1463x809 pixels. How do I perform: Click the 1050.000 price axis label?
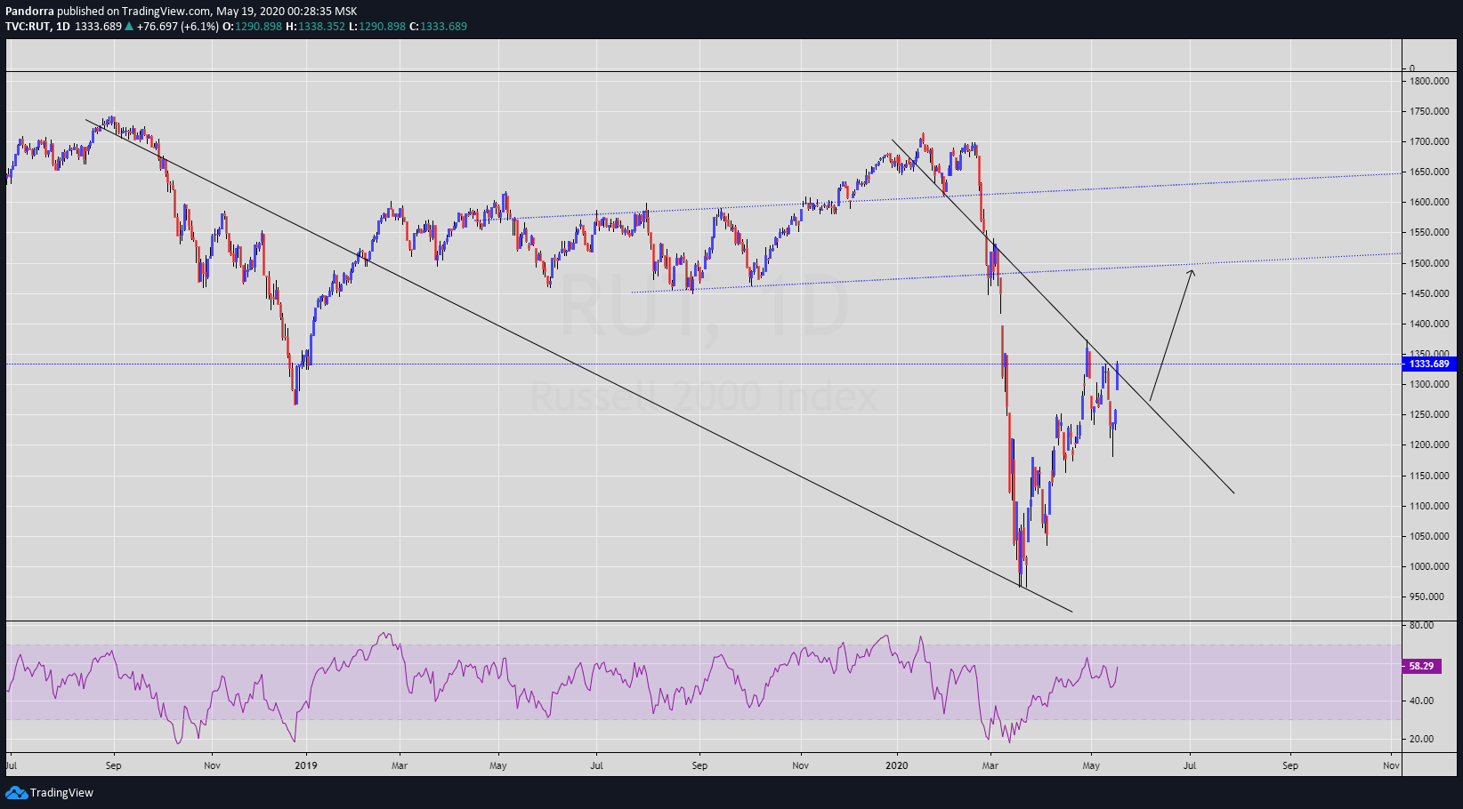pyautogui.click(x=1429, y=536)
